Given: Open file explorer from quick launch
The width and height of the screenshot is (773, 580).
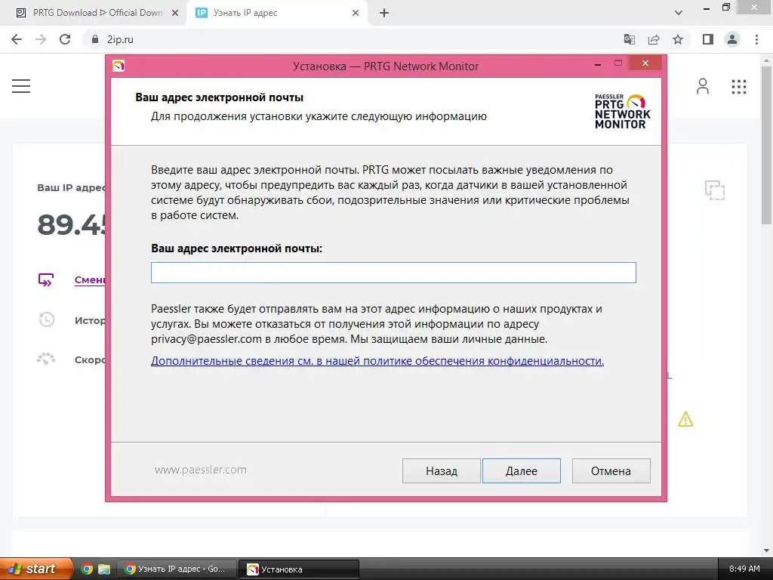Looking at the screenshot, I should 104,569.
